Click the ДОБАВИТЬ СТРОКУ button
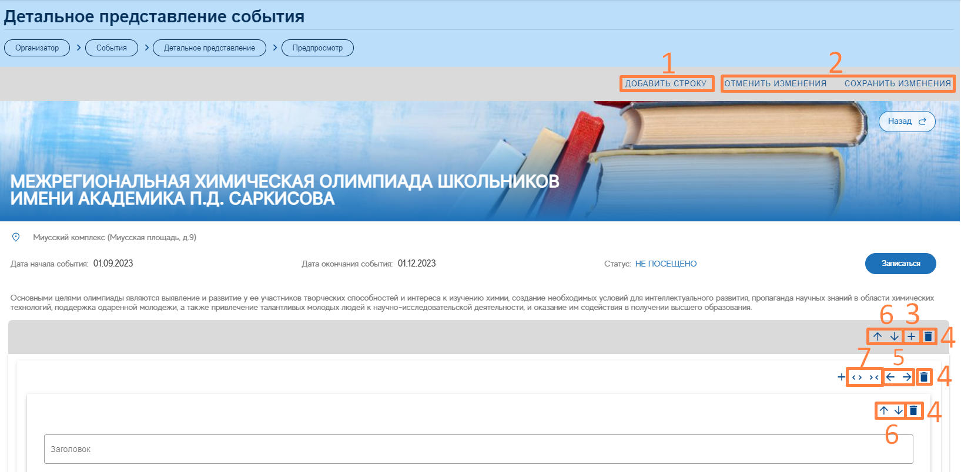 pos(666,83)
